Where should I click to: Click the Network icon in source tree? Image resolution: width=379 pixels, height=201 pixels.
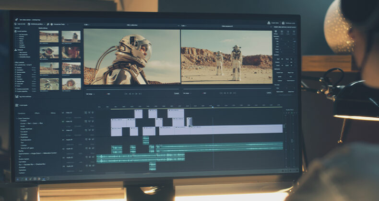click(16, 50)
